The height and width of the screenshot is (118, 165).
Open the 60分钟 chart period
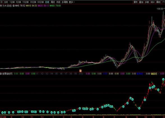click(x=40, y=2)
